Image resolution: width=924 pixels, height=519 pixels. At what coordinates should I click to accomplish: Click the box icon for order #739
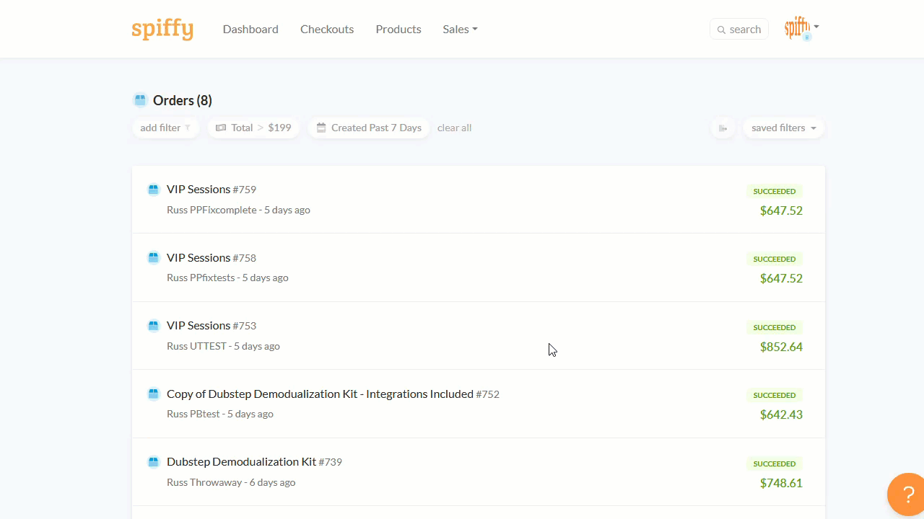click(153, 462)
